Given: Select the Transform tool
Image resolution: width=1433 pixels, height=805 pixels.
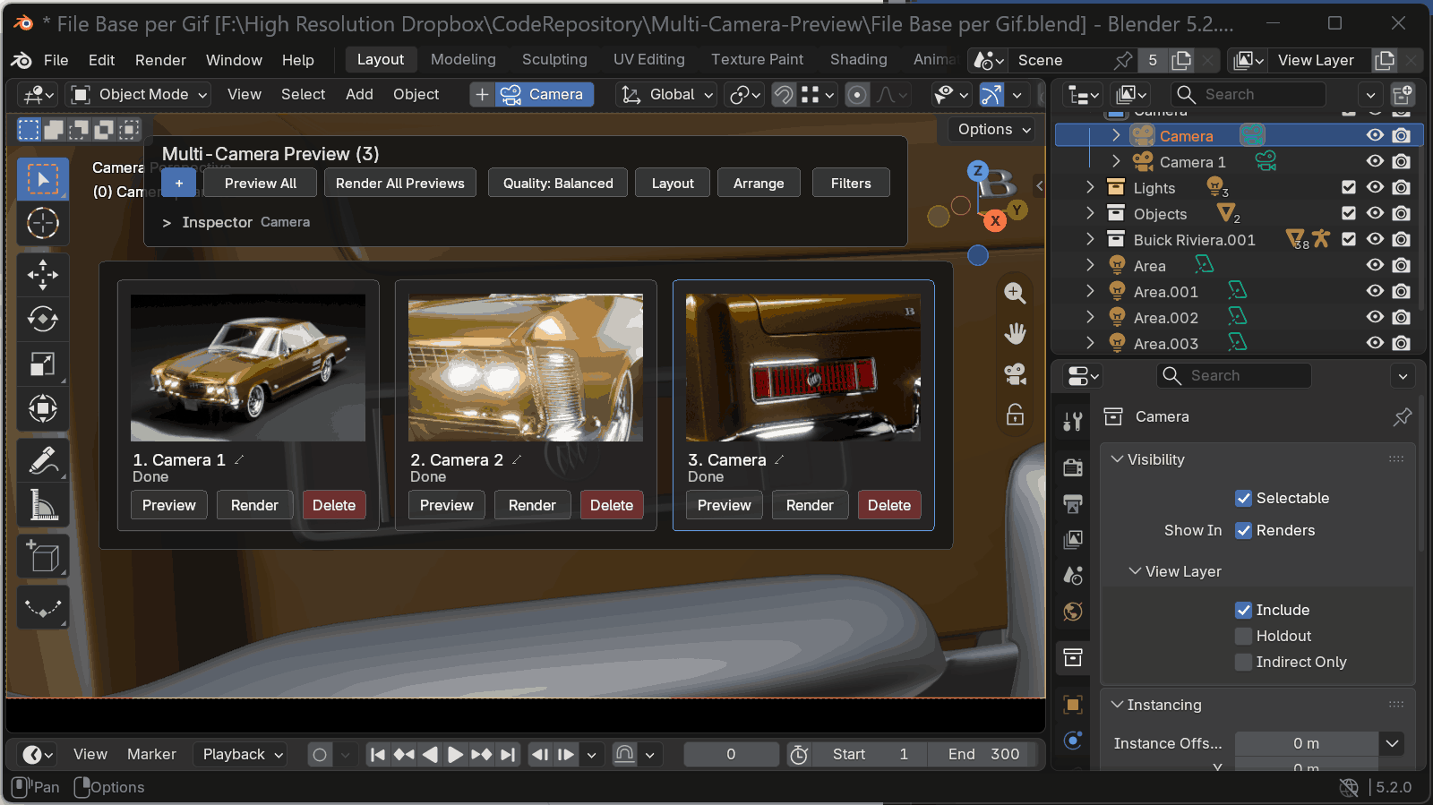Looking at the screenshot, I should (42, 408).
